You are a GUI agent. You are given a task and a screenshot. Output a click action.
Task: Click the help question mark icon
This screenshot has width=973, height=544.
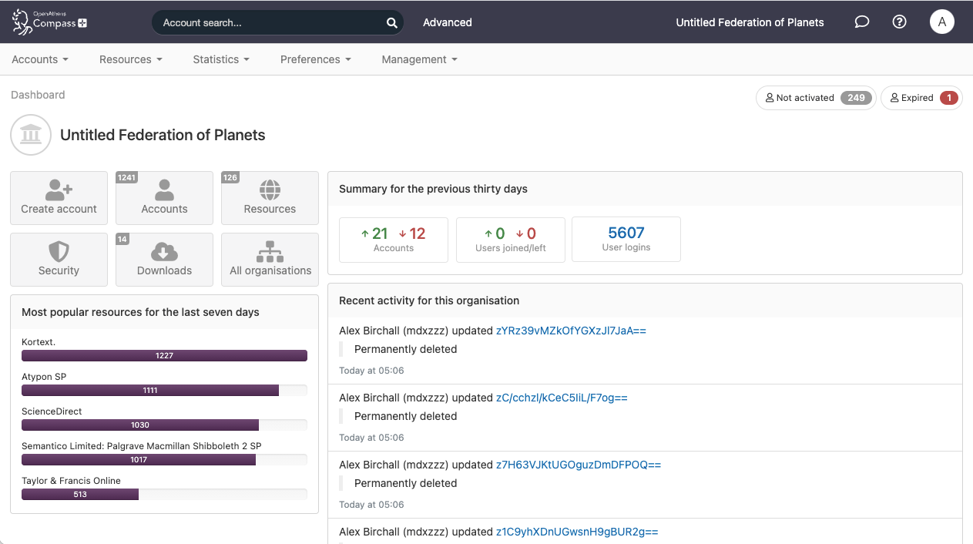pos(899,22)
